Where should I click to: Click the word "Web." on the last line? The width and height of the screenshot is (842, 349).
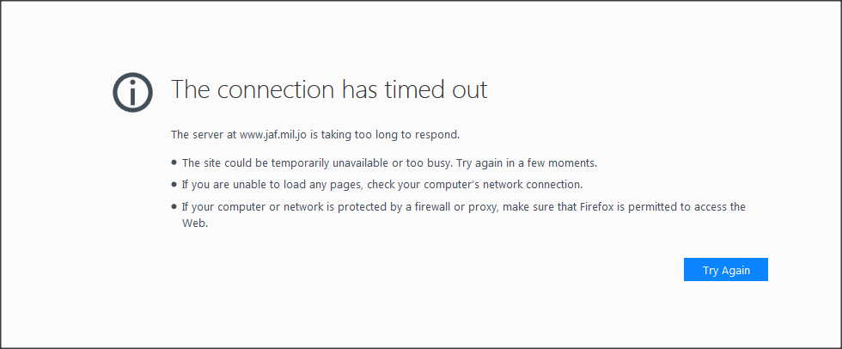point(195,223)
